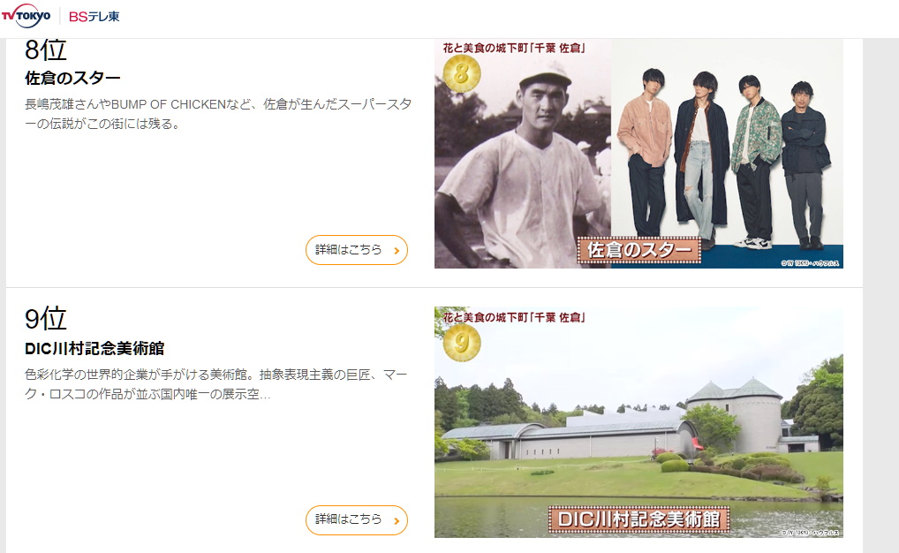Click the gold number 8 medal badge
Viewport: 899px width, 553px height.
pos(462,73)
